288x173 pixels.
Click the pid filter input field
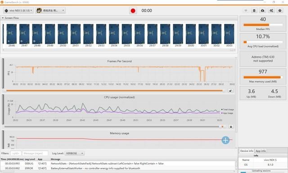click(x=16, y=153)
